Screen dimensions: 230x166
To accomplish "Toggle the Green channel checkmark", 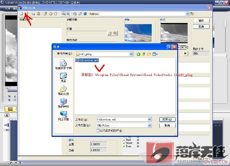I will coord(124,143).
